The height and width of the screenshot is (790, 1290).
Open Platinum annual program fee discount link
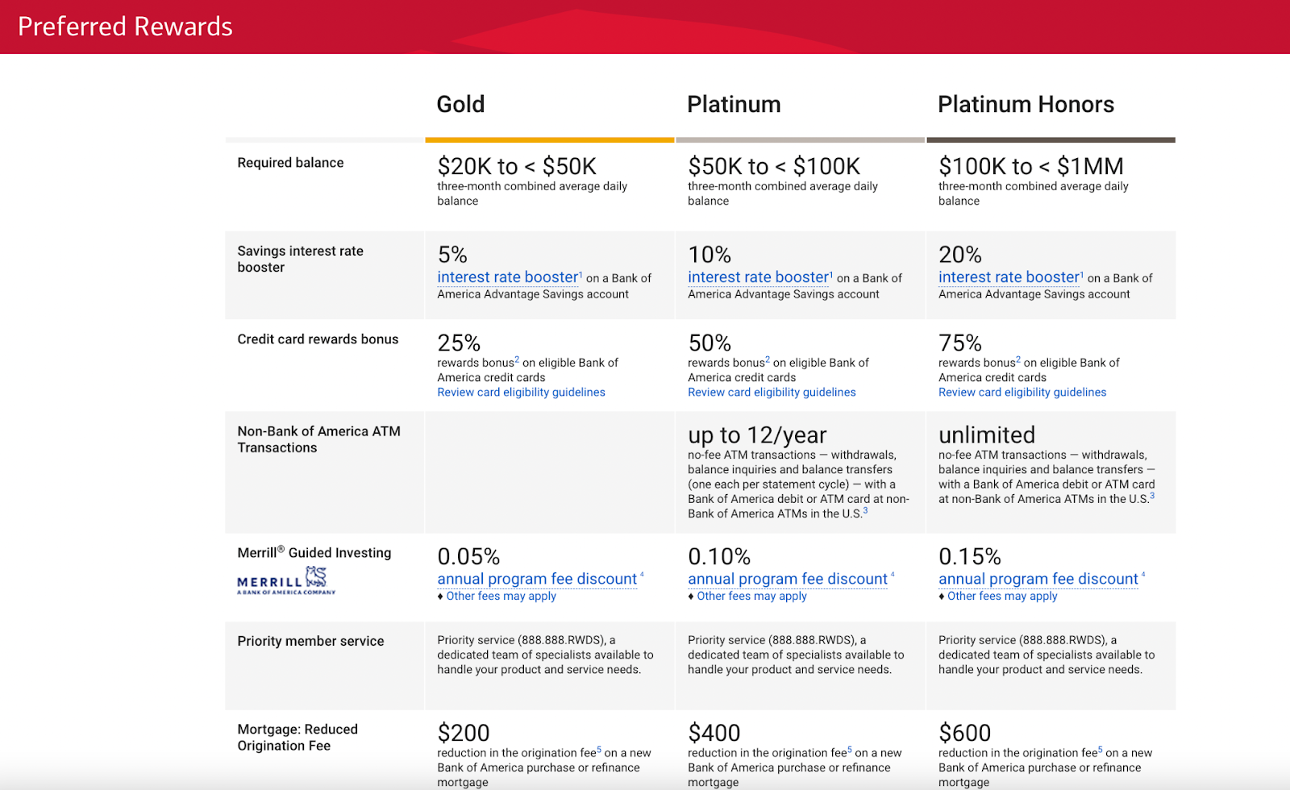tap(786, 579)
